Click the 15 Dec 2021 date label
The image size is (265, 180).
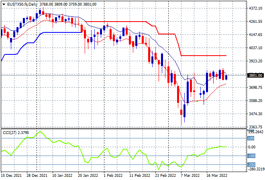[11, 176]
